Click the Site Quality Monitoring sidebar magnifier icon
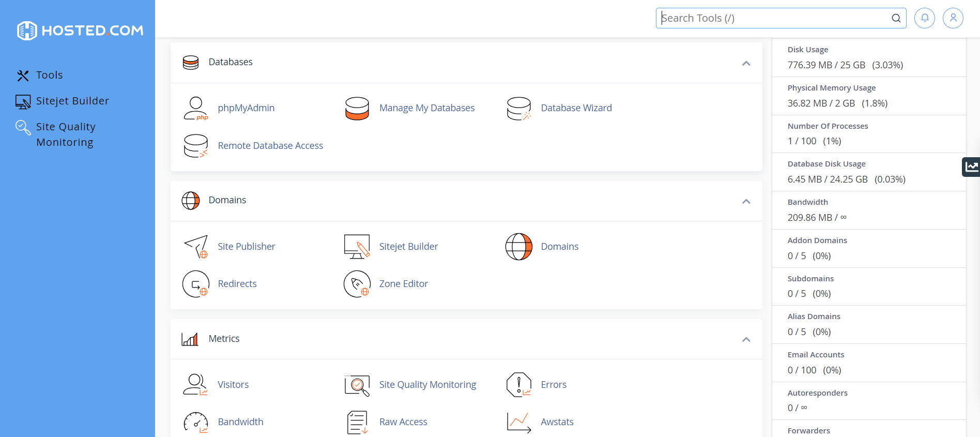 coord(23,127)
